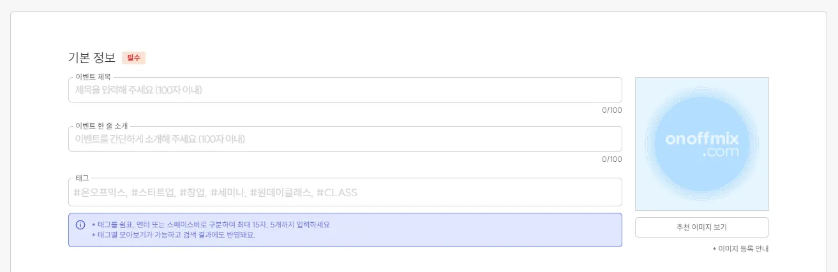The image size is (838, 272).
Task: Click the 이벤트를 간단하게 소개해 주세요 placeholder
Action: pyautogui.click(x=160, y=139)
